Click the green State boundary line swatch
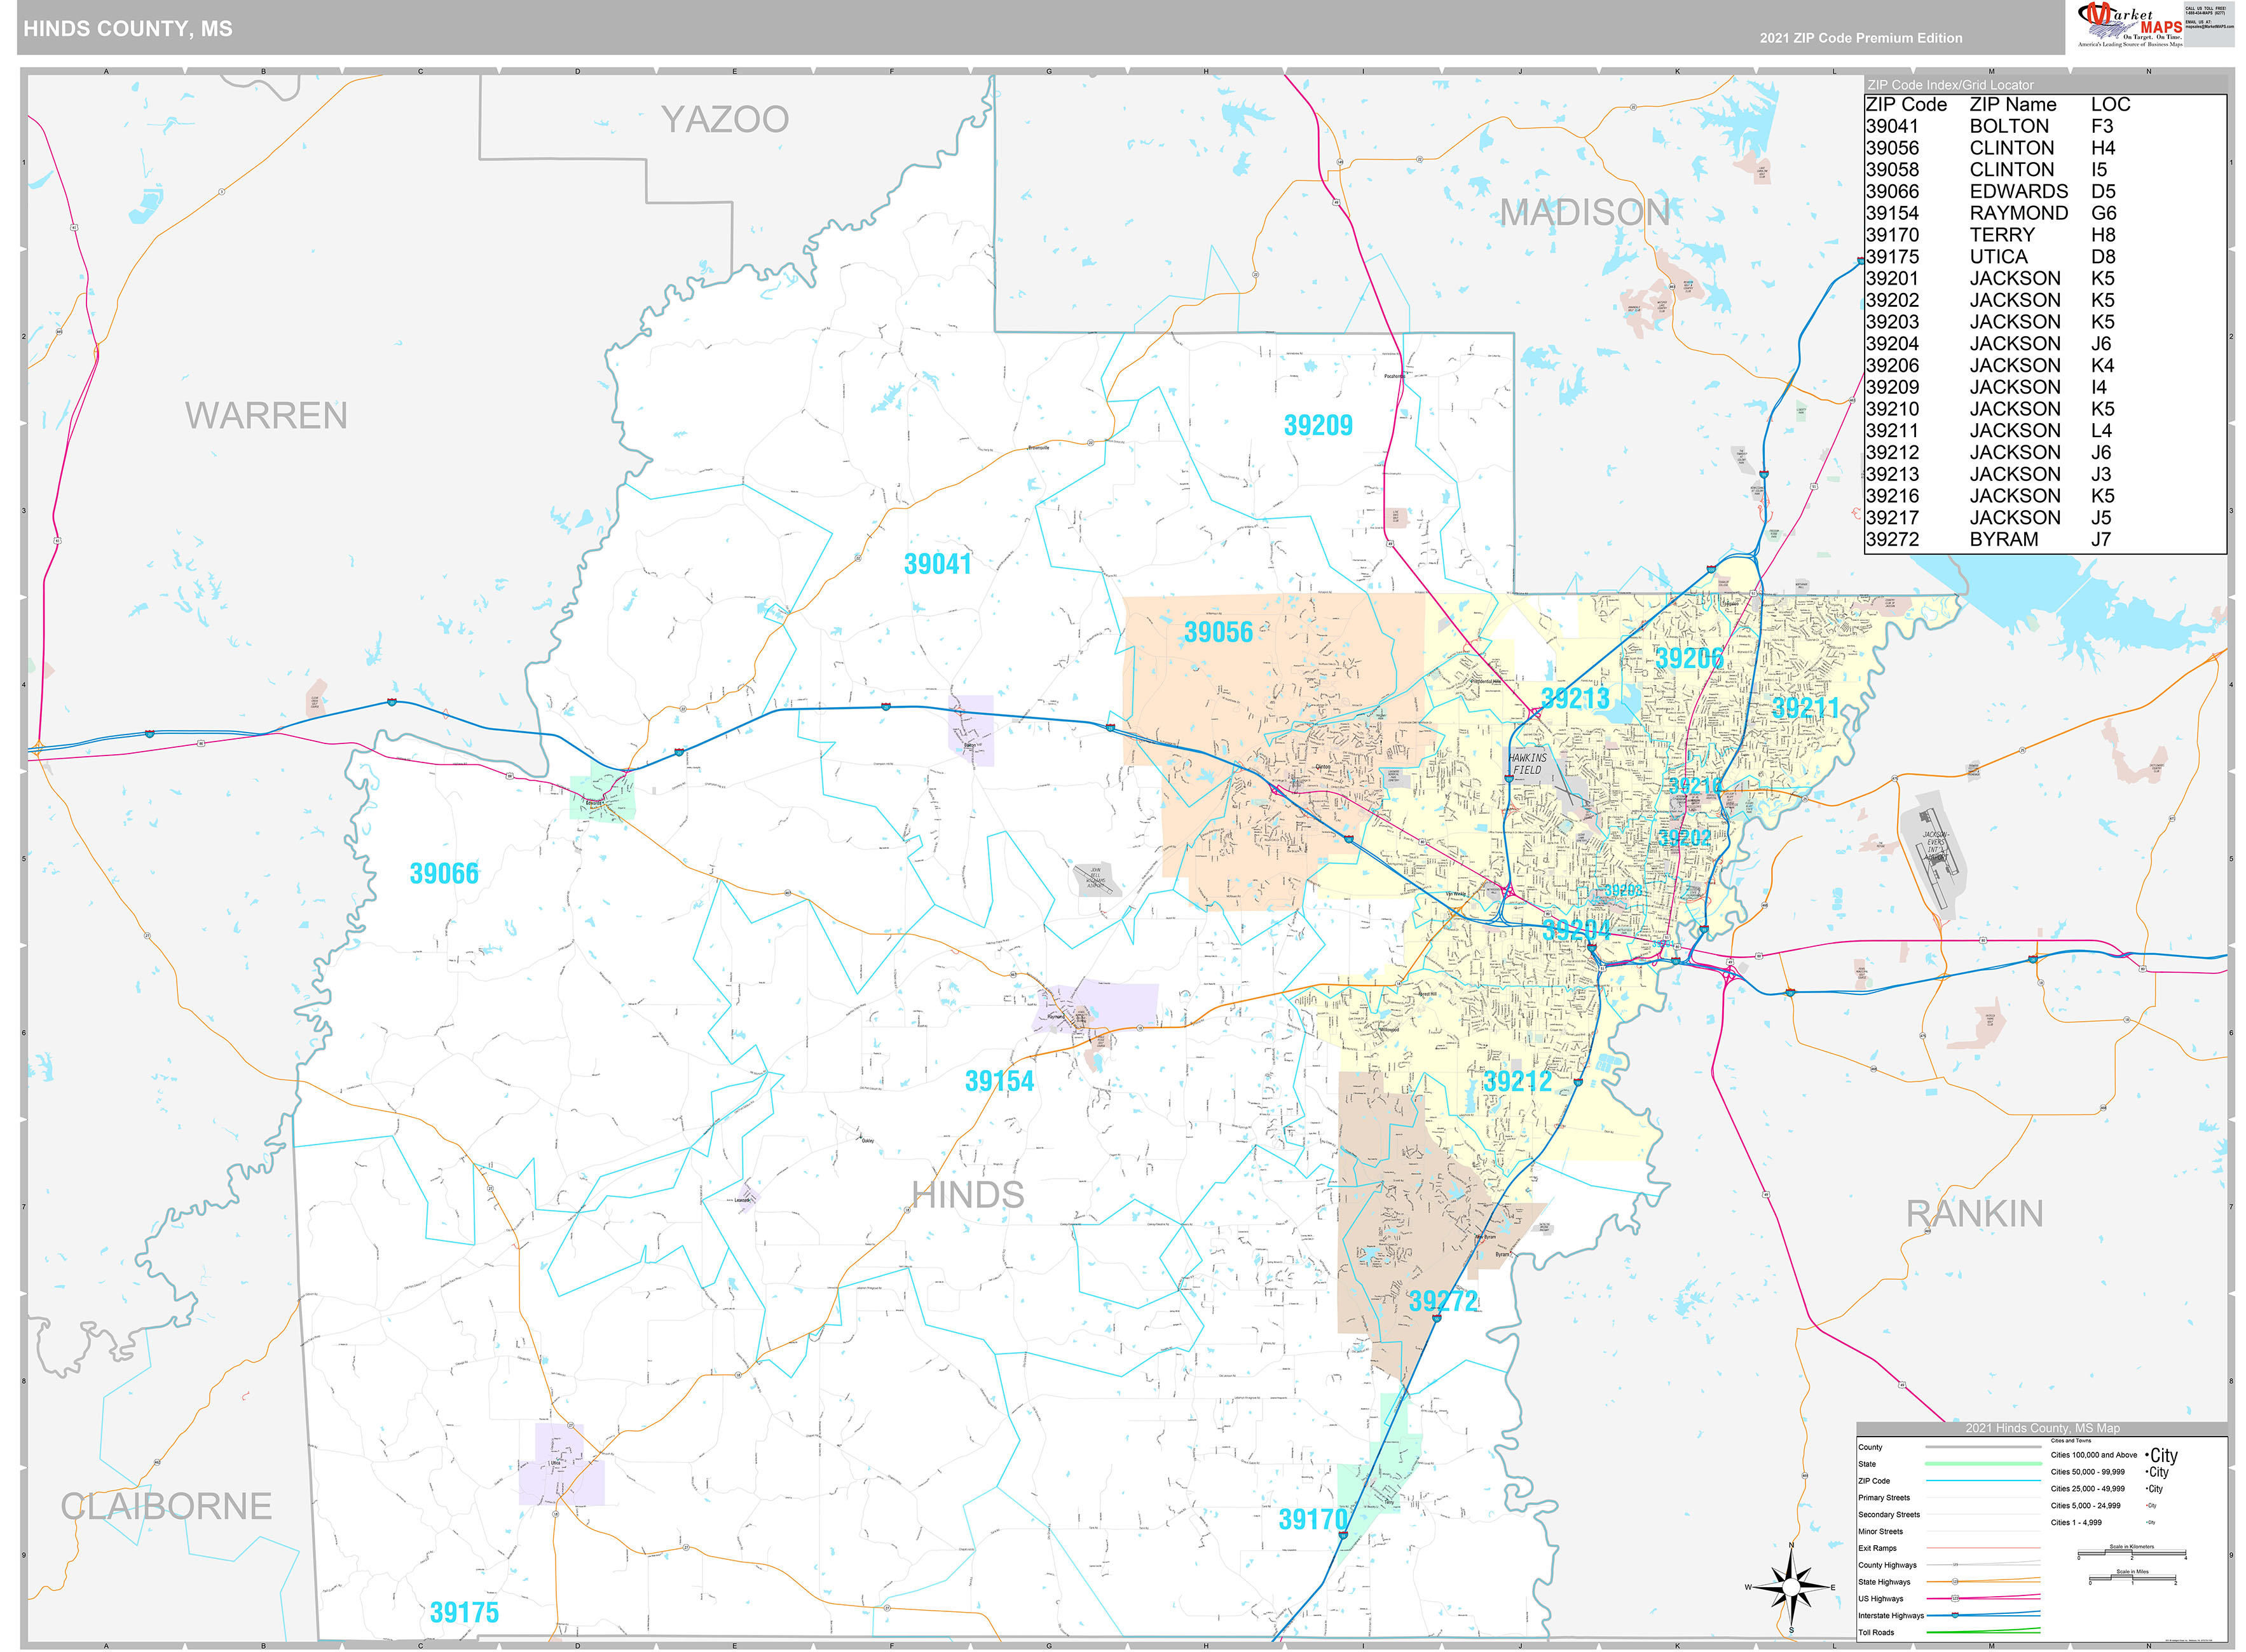2246x1652 pixels. pos(1983,1464)
